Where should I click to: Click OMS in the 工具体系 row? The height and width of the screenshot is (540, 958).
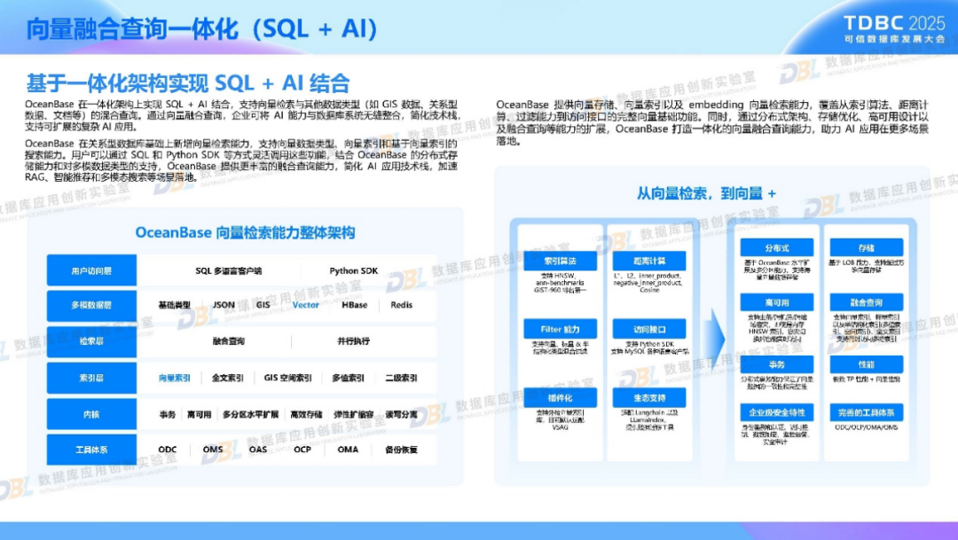click(213, 450)
